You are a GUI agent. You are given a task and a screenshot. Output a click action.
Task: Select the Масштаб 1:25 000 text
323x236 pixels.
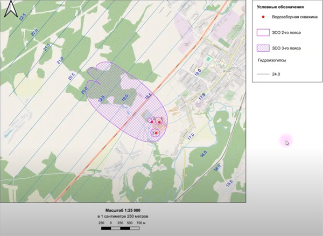coord(118,210)
